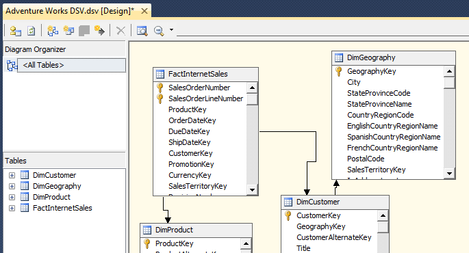Click FactInternetSales diagram table header
The width and height of the screenshot is (469, 253).
[206, 74]
